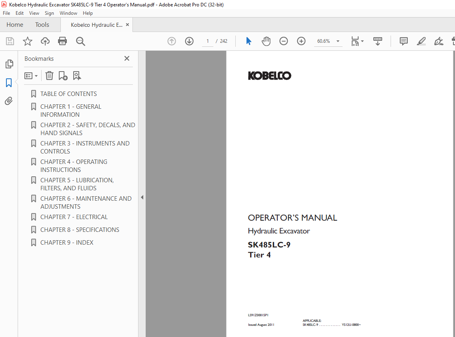The width and height of the screenshot is (455, 337).
Task: Open the Help menu
Action: [88, 13]
